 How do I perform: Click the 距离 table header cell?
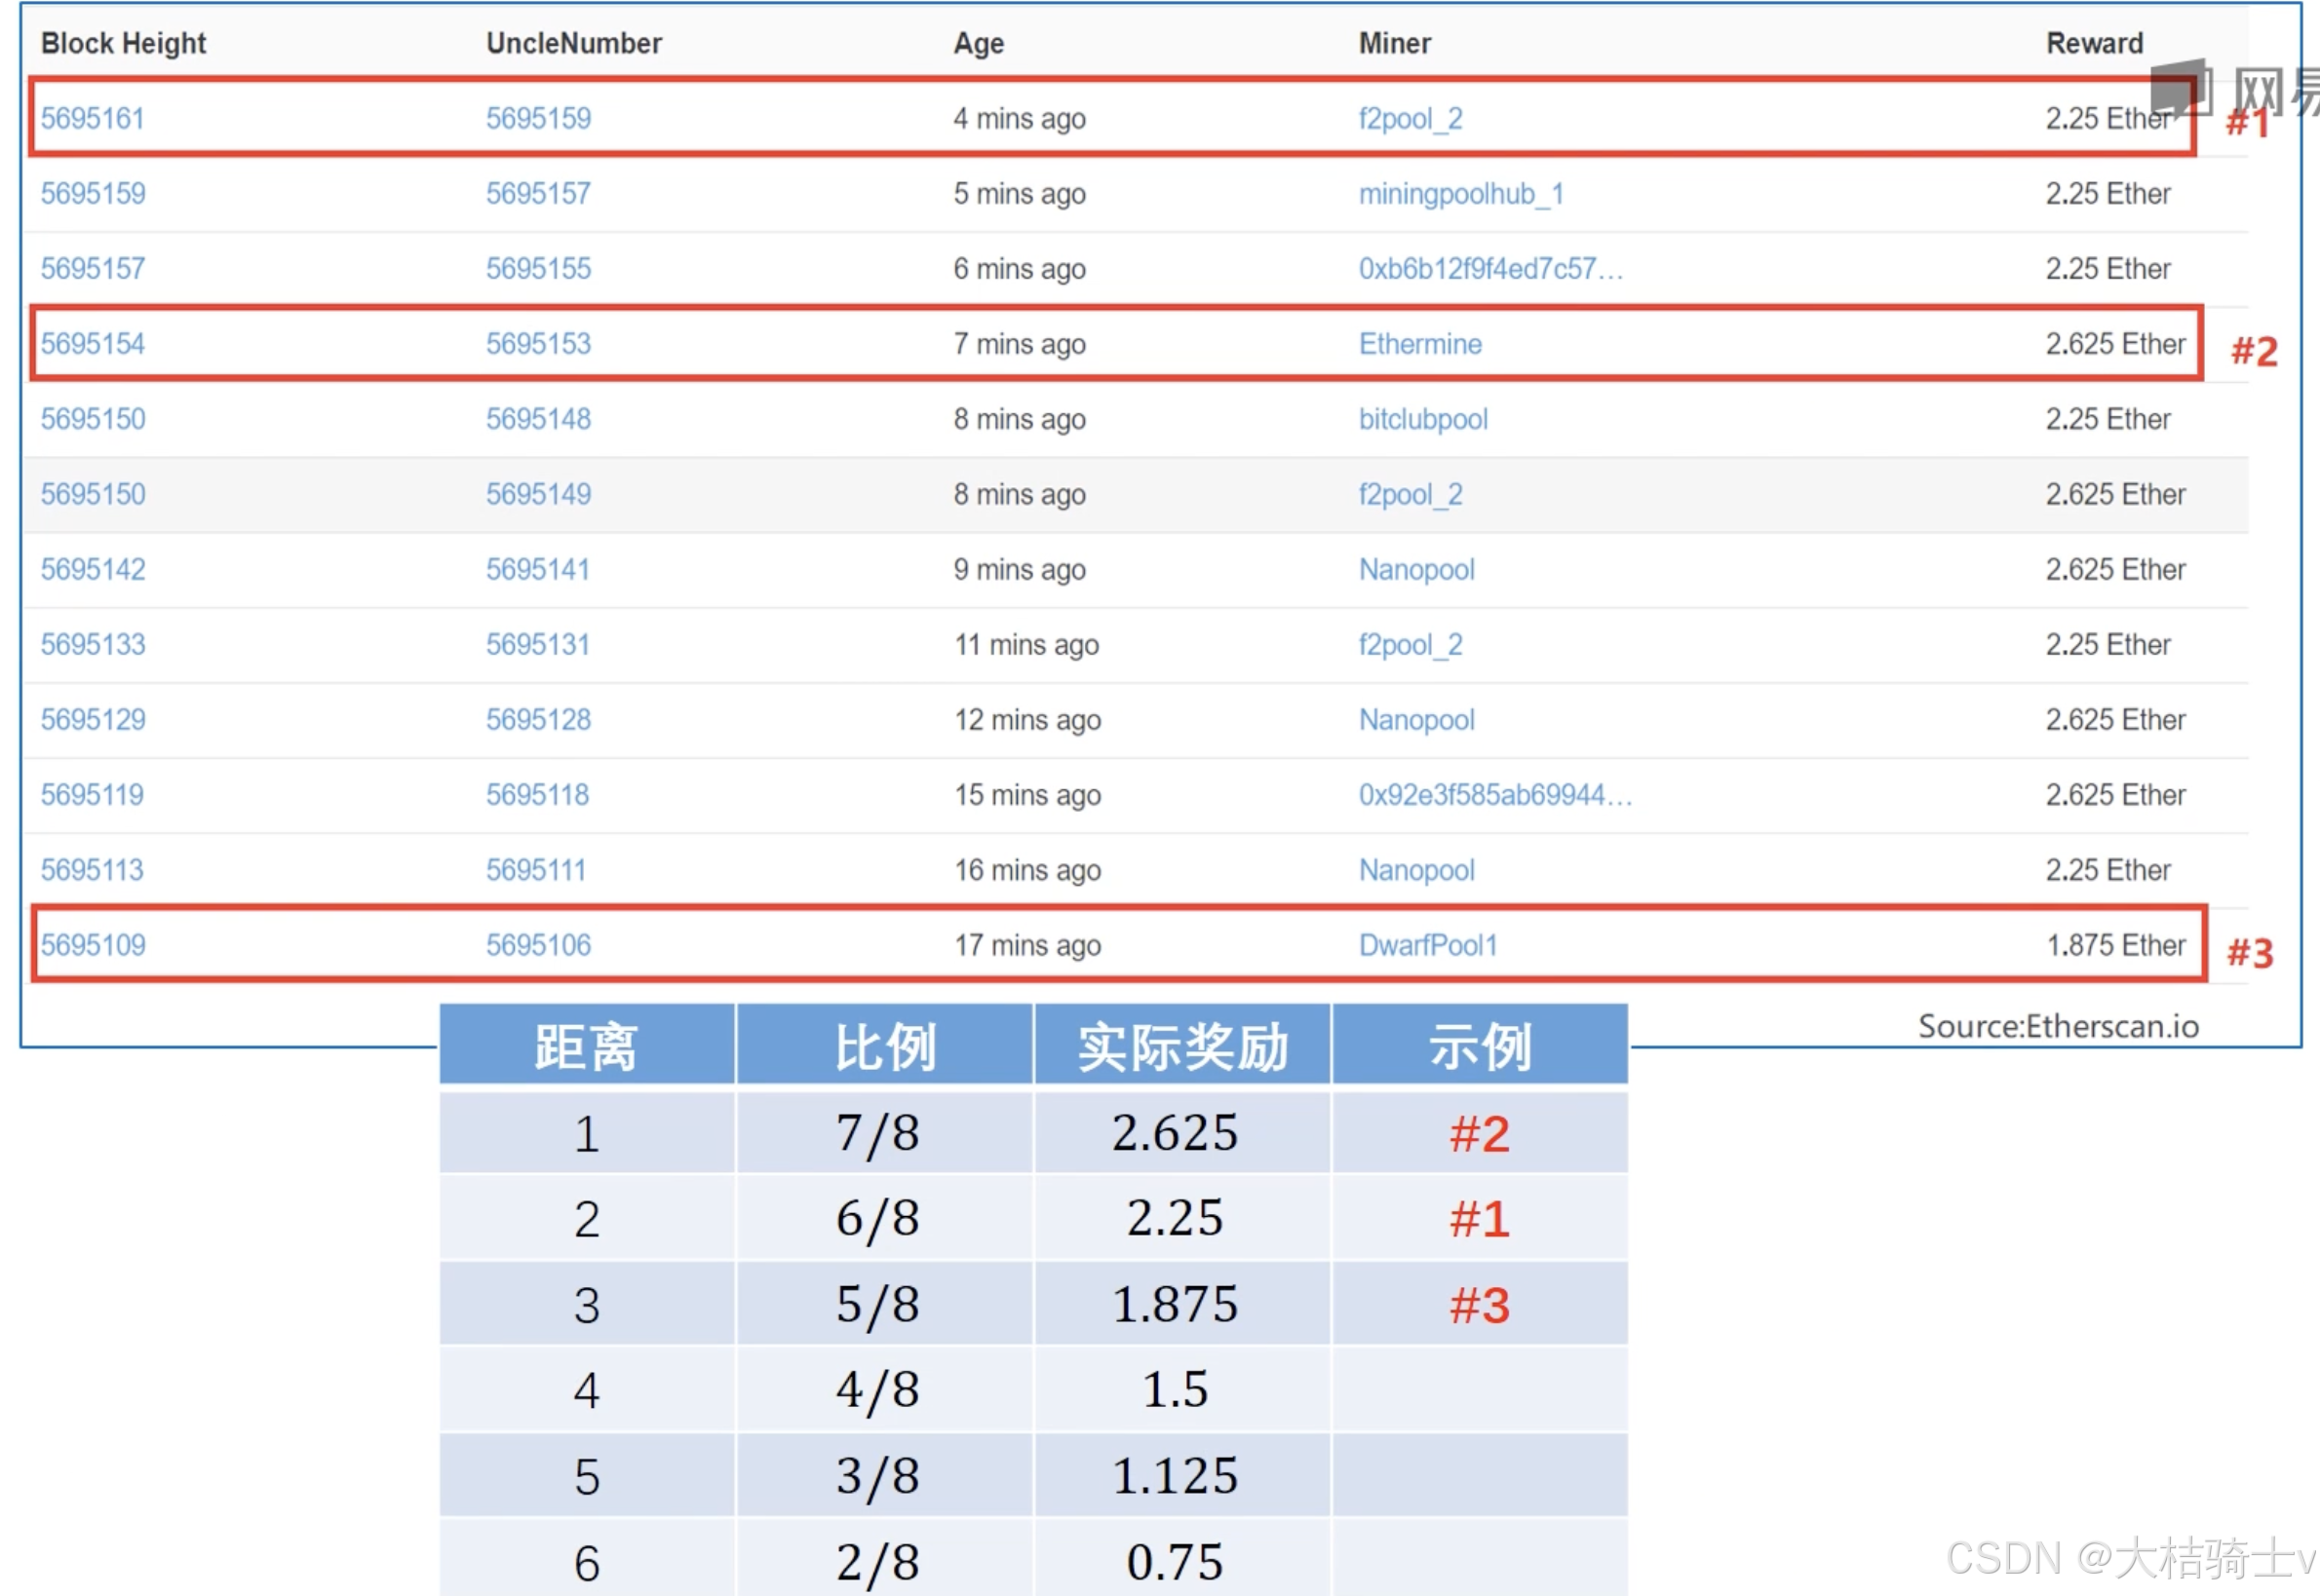pos(586,1047)
